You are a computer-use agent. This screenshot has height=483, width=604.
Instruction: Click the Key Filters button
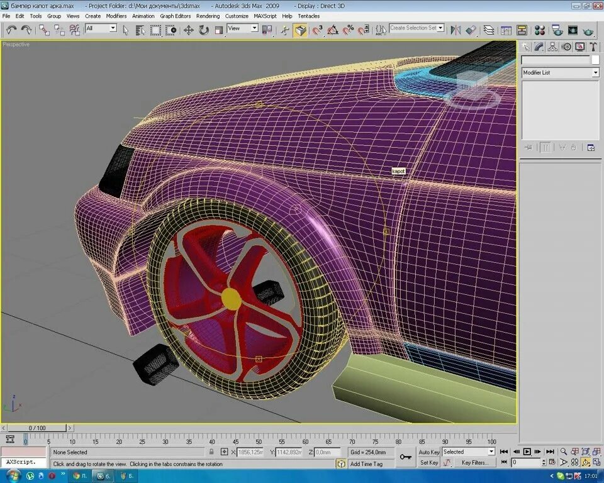coord(475,463)
